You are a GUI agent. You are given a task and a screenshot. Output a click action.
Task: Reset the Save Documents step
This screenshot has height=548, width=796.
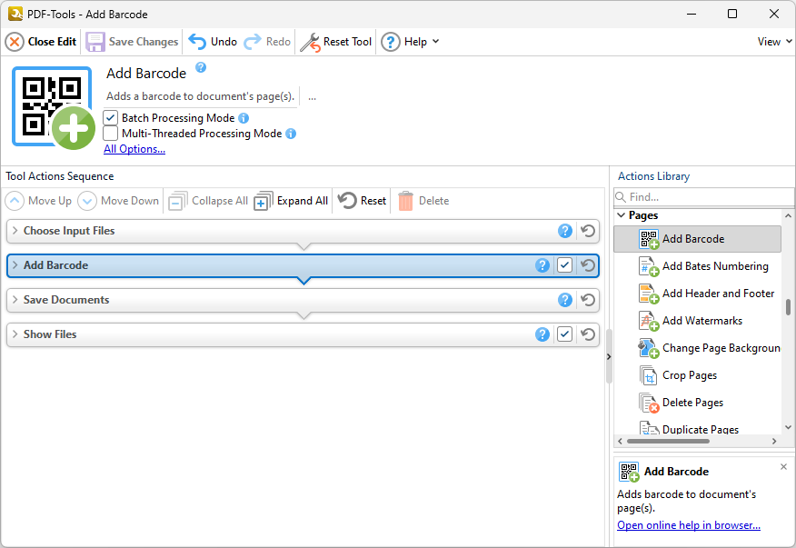(x=588, y=300)
